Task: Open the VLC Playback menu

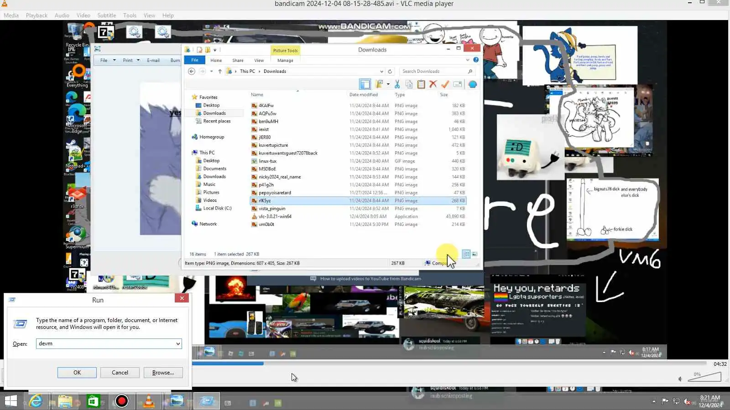Action: [36, 15]
